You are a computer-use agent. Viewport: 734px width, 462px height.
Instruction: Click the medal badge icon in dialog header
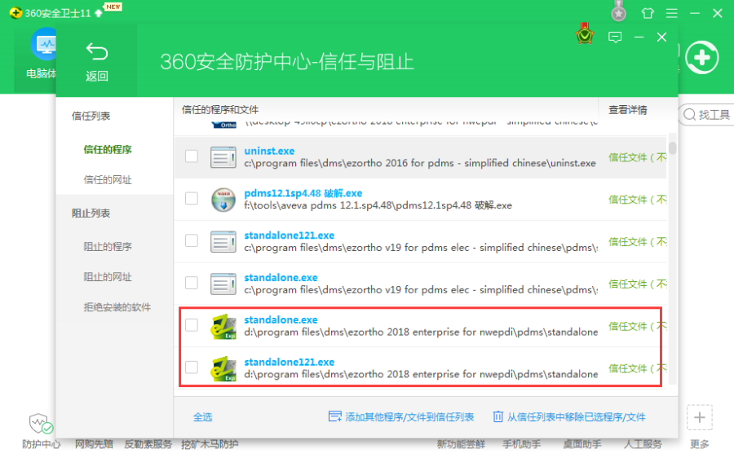point(585,33)
